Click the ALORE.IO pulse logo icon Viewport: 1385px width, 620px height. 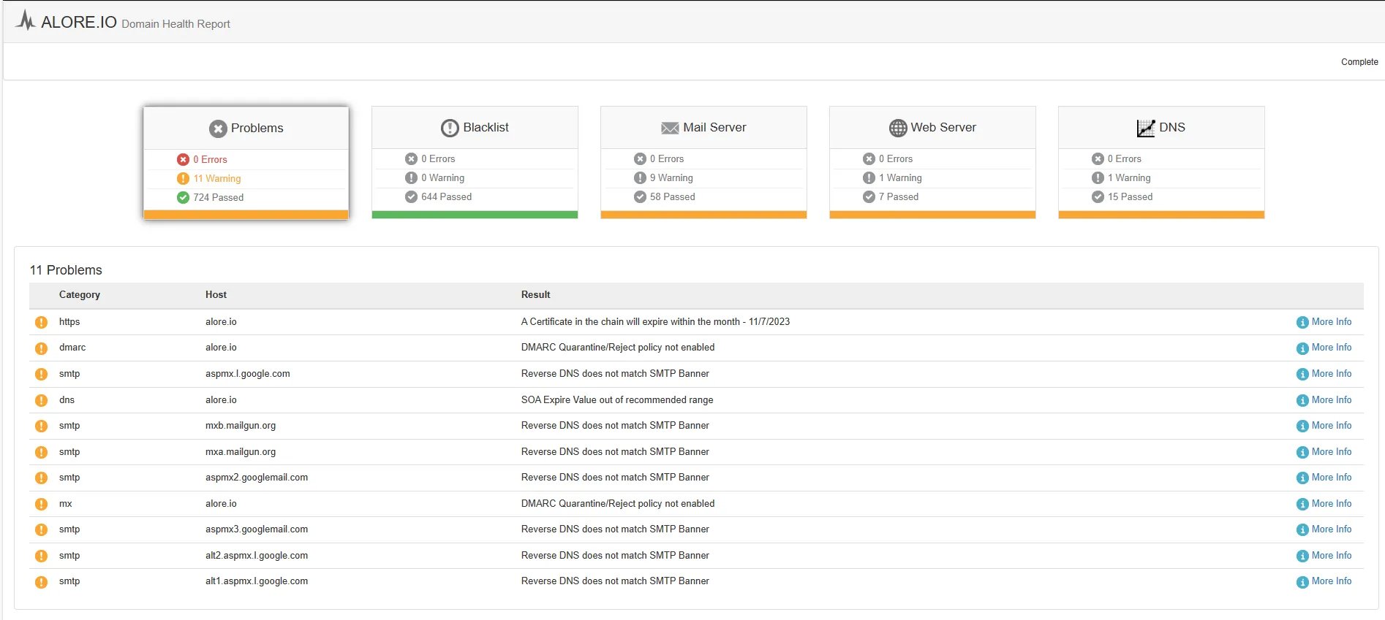point(26,20)
